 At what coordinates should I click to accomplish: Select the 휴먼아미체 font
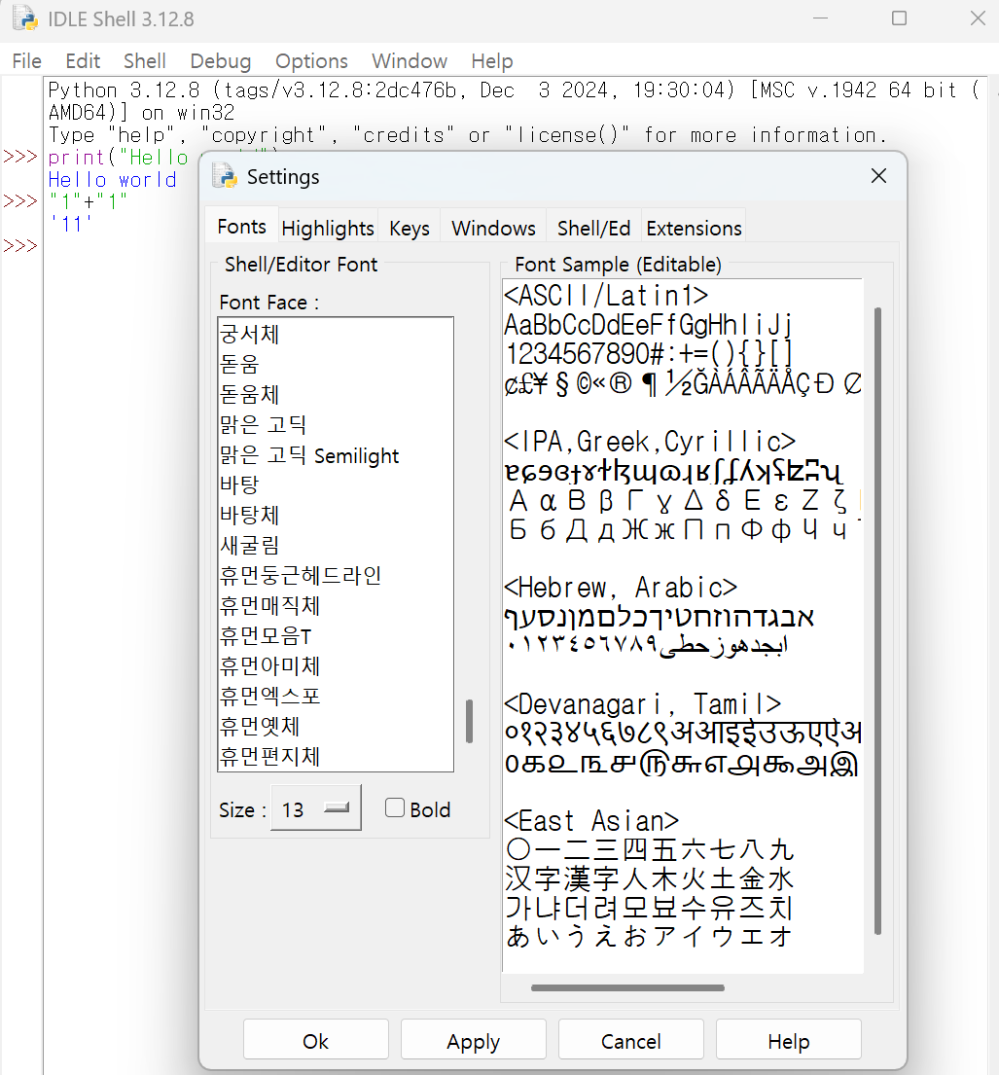(336, 665)
